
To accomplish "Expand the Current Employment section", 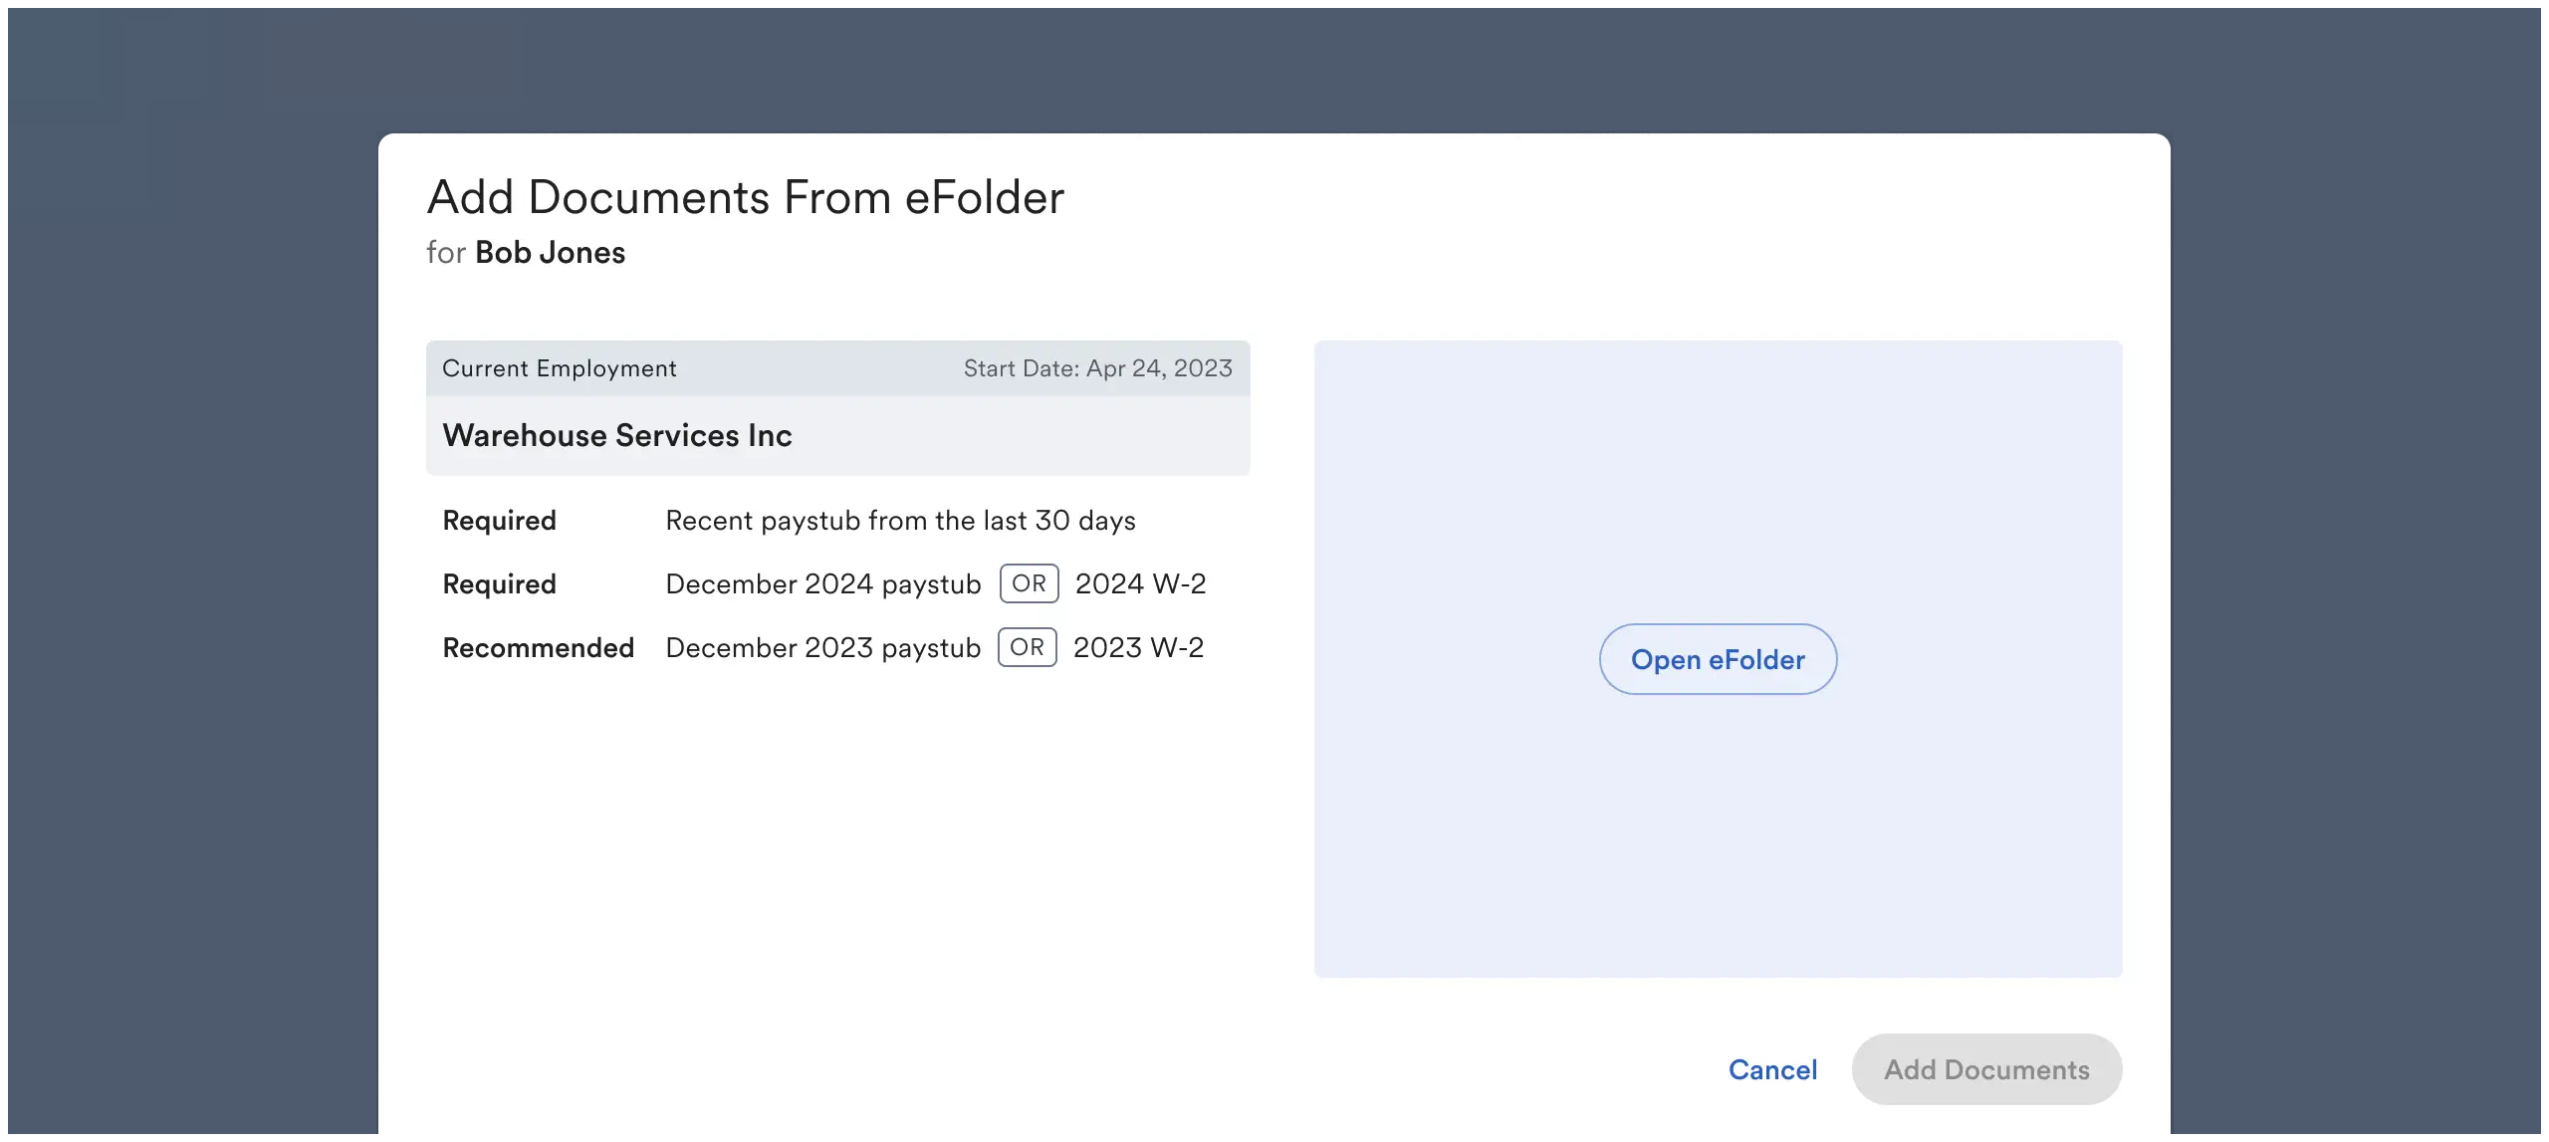I will coord(837,368).
